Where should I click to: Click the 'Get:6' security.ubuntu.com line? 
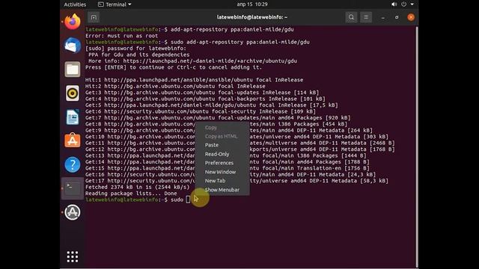pos(201,111)
